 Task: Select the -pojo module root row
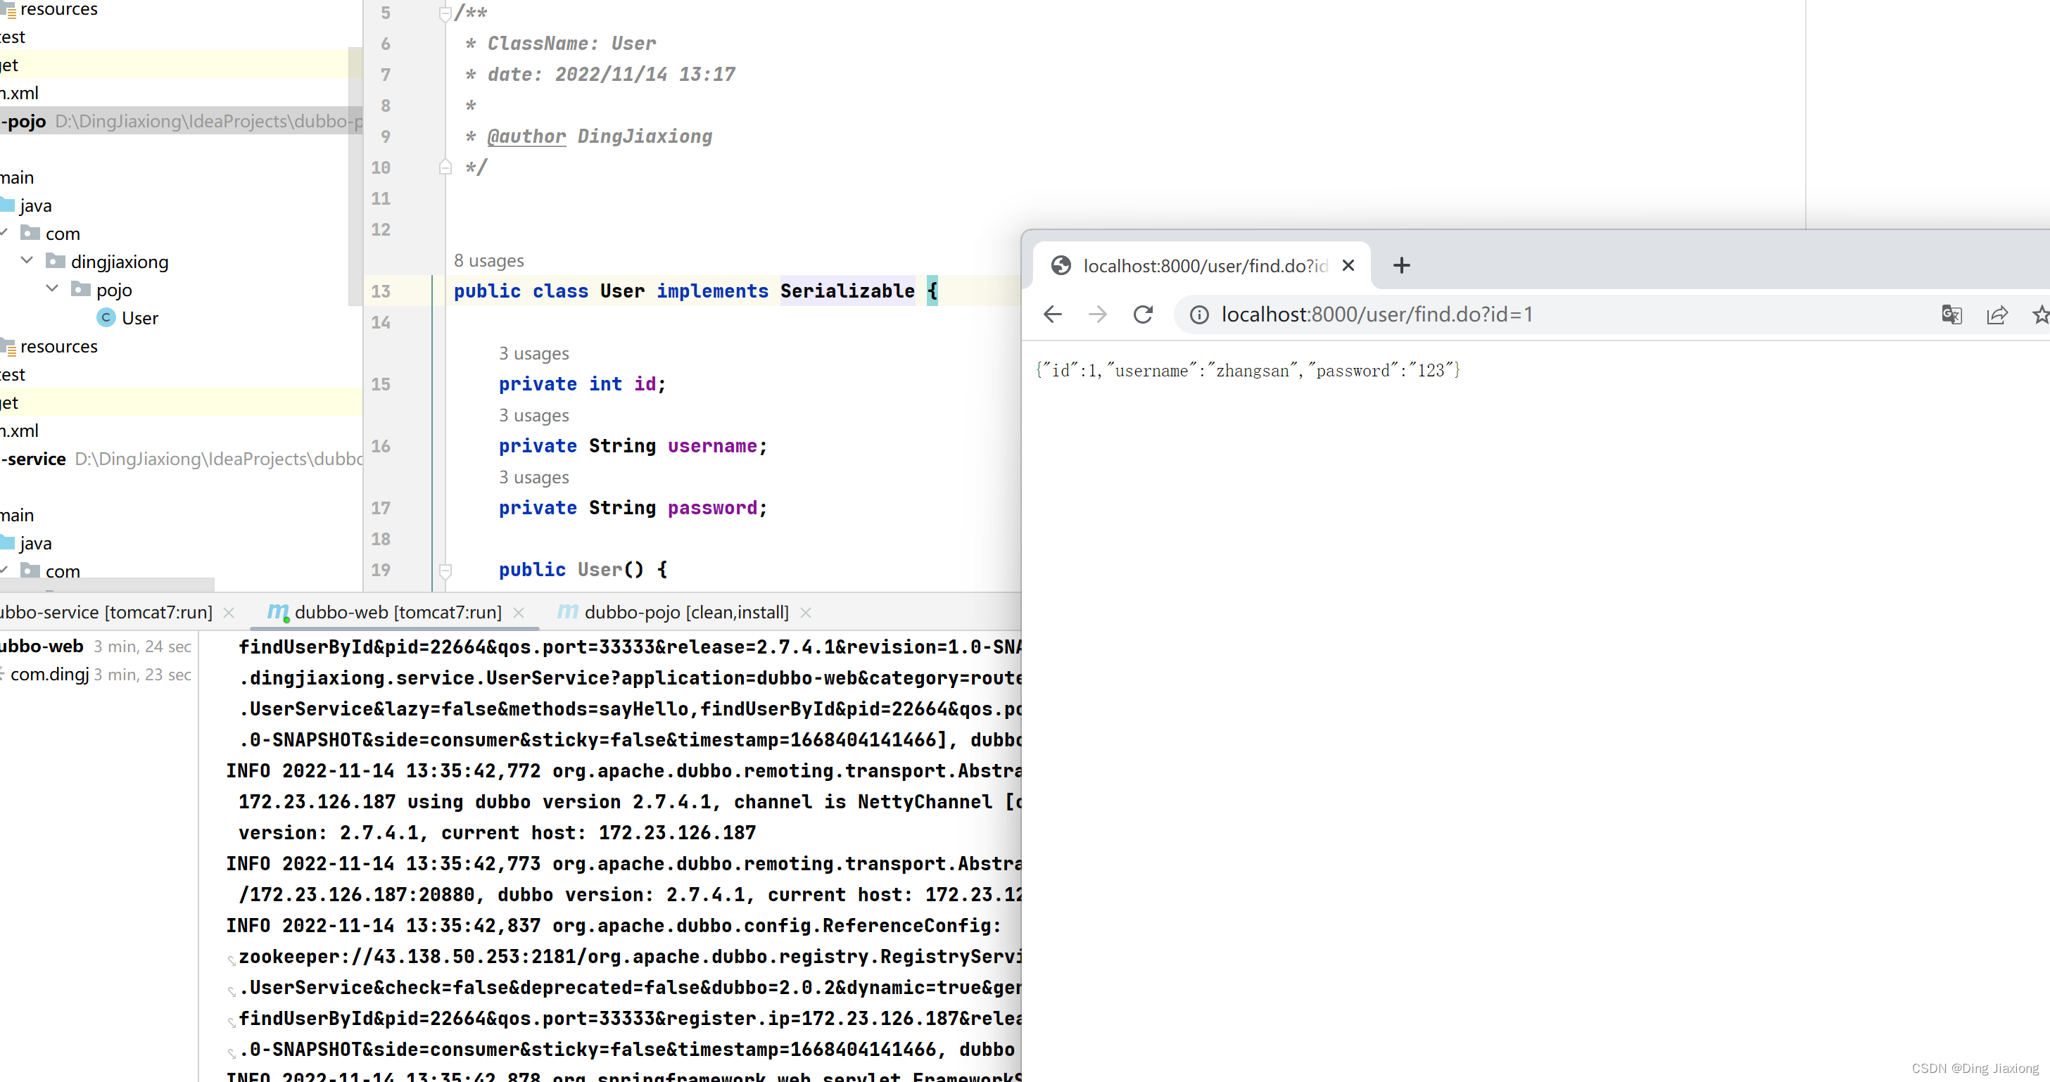click(x=182, y=121)
